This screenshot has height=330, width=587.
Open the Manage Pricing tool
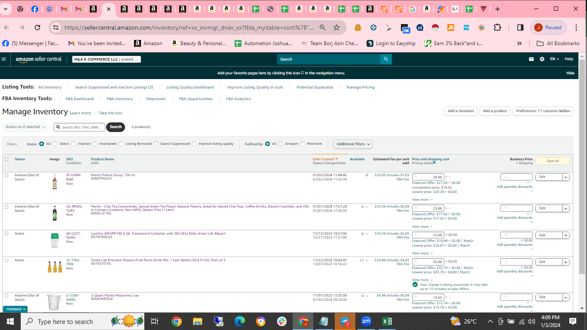[361, 87]
